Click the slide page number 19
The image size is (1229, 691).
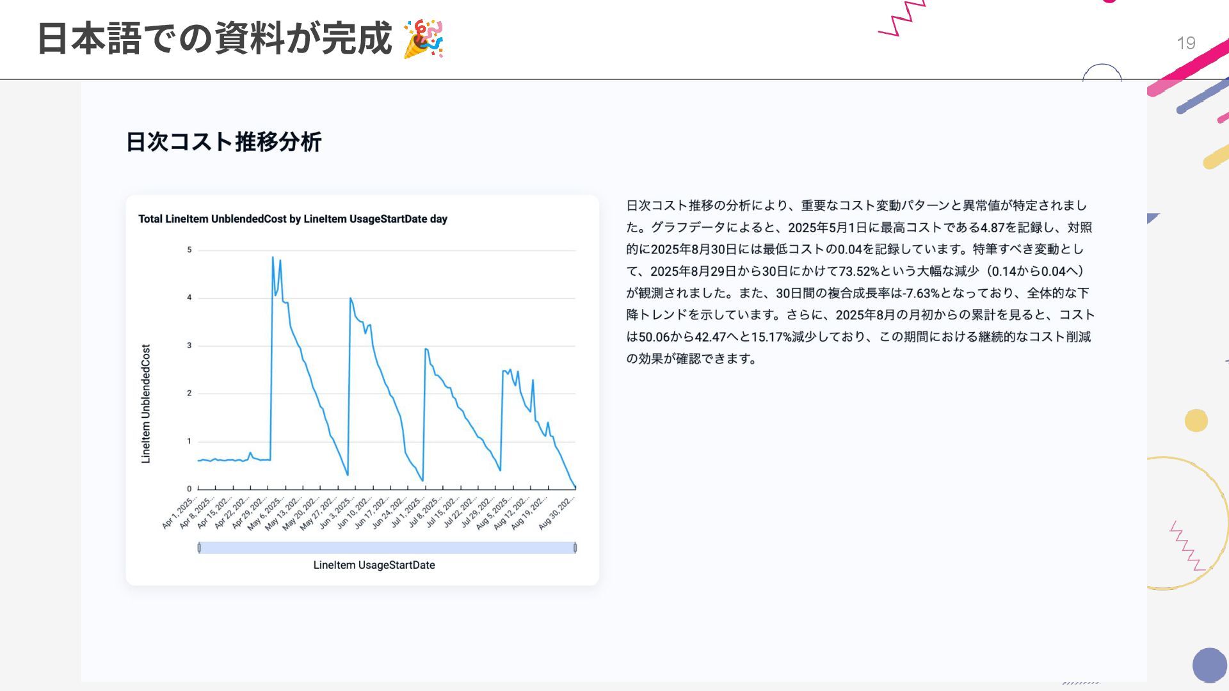coord(1185,43)
